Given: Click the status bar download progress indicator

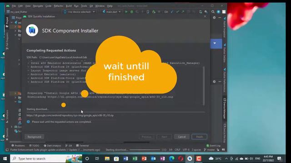Looking at the screenshot, I should click(145, 150).
